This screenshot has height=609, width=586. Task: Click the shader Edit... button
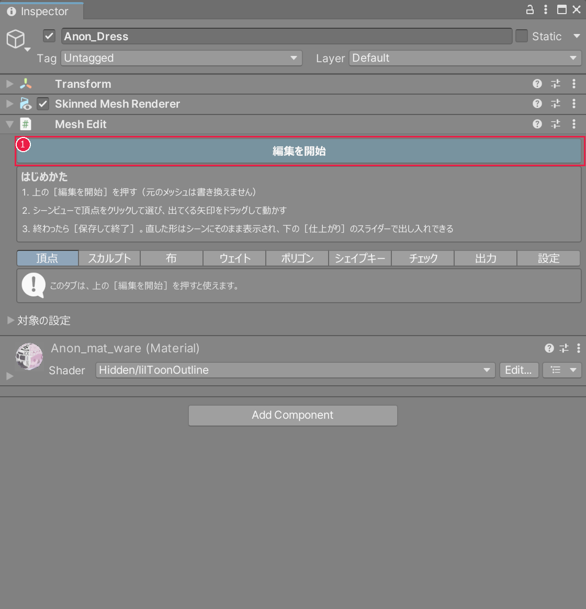coord(519,370)
